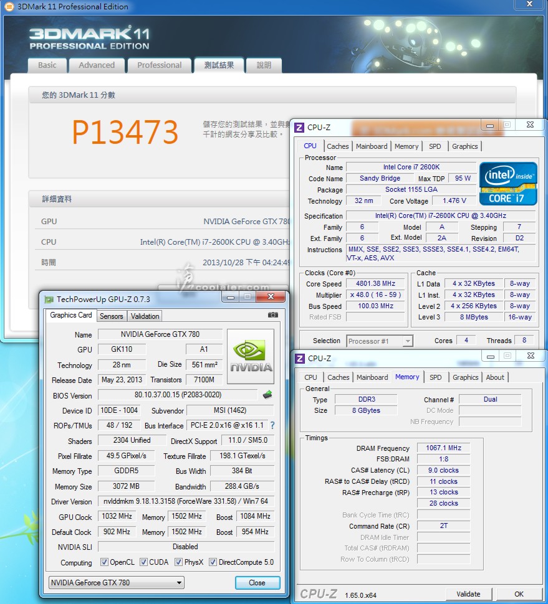Click the DRAM Frequency 1067.1 MHz value
This screenshot has width=548, height=604.
coord(443,448)
